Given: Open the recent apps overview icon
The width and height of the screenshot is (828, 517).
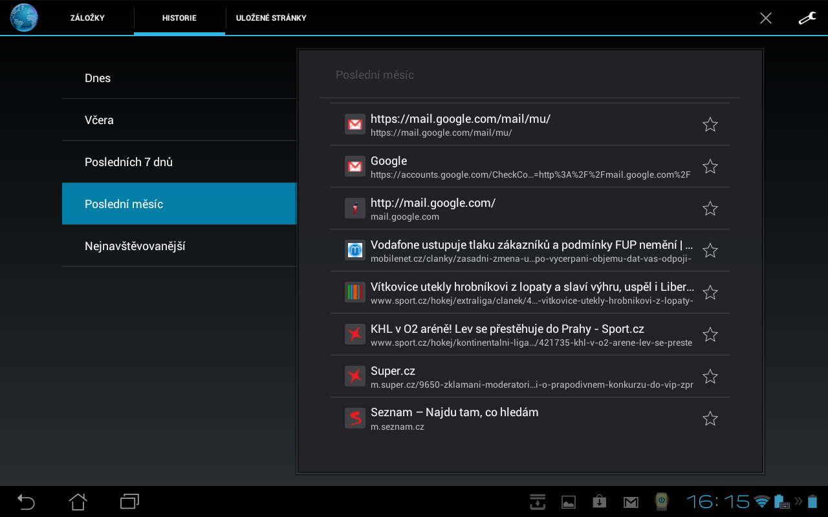Looking at the screenshot, I should point(129,501).
